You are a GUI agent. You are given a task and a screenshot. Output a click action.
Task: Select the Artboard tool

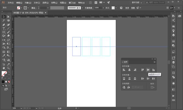4,64
